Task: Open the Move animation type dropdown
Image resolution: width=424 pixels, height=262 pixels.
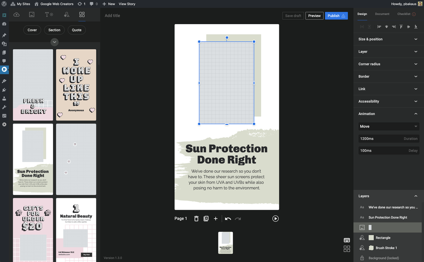Action: (x=388, y=127)
